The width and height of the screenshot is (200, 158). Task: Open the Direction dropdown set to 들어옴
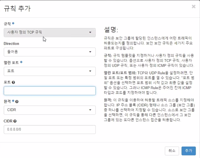click(50, 52)
